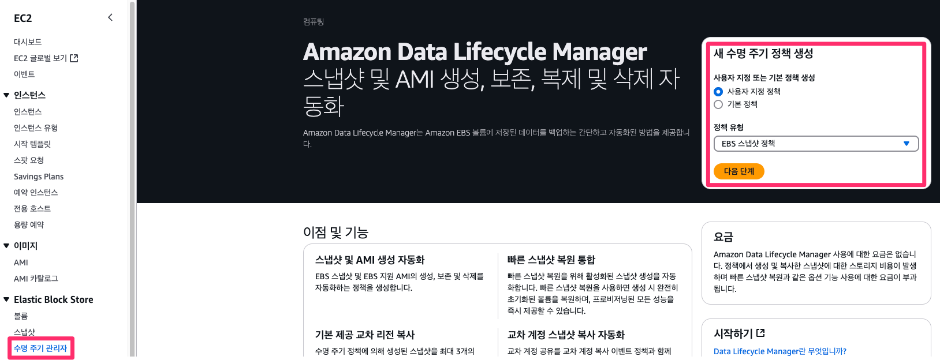Image resolution: width=940 pixels, height=360 pixels.
Task: Open 수명 주기 관리자 in sidebar
Action: (x=40, y=348)
